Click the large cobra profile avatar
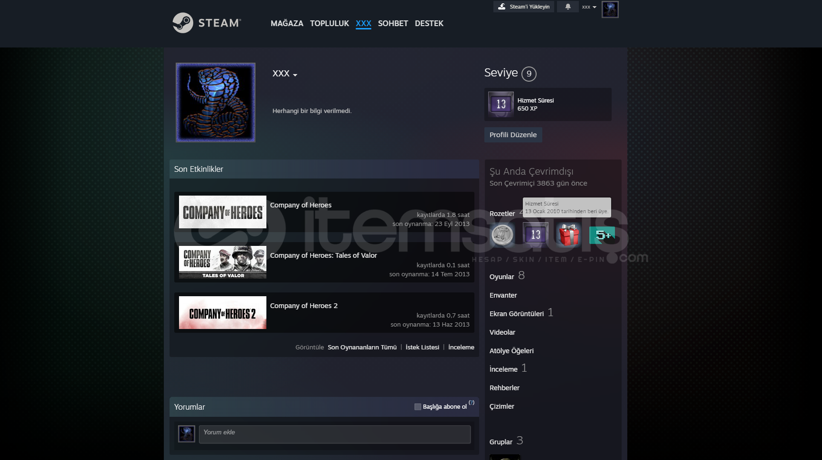This screenshot has width=822, height=460. [215, 103]
